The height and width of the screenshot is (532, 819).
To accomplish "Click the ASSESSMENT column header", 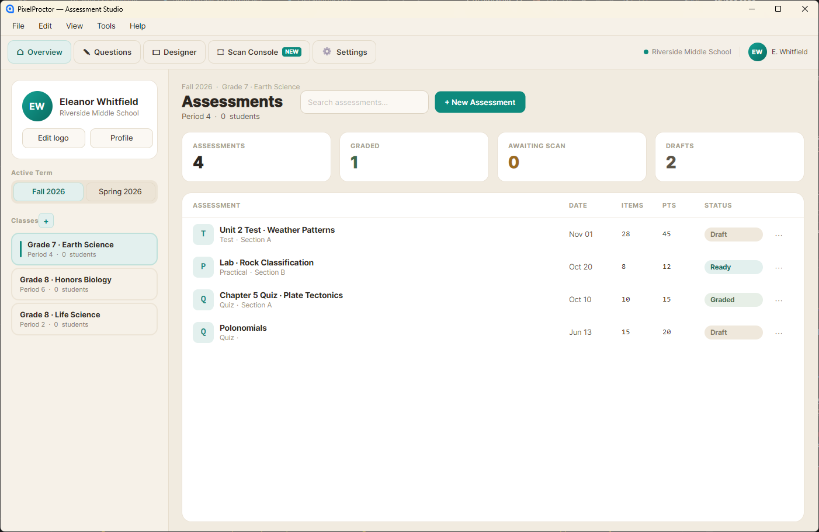I will click(217, 205).
